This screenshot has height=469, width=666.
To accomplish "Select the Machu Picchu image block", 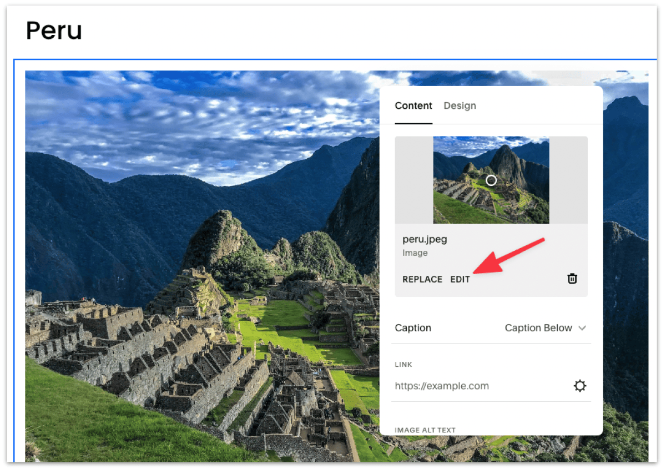I will point(194,250).
